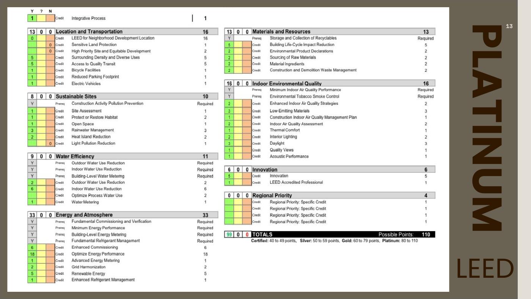The width and height of the screenshot is (531, 299).
Task: Select the "TOTALS" label in the black bar
Action: 262,235
